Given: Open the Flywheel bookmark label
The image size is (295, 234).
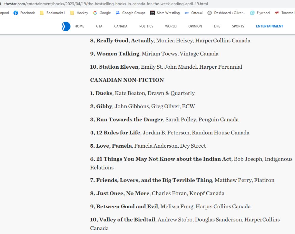Looking at the screenshot, I should click(263, 13).
